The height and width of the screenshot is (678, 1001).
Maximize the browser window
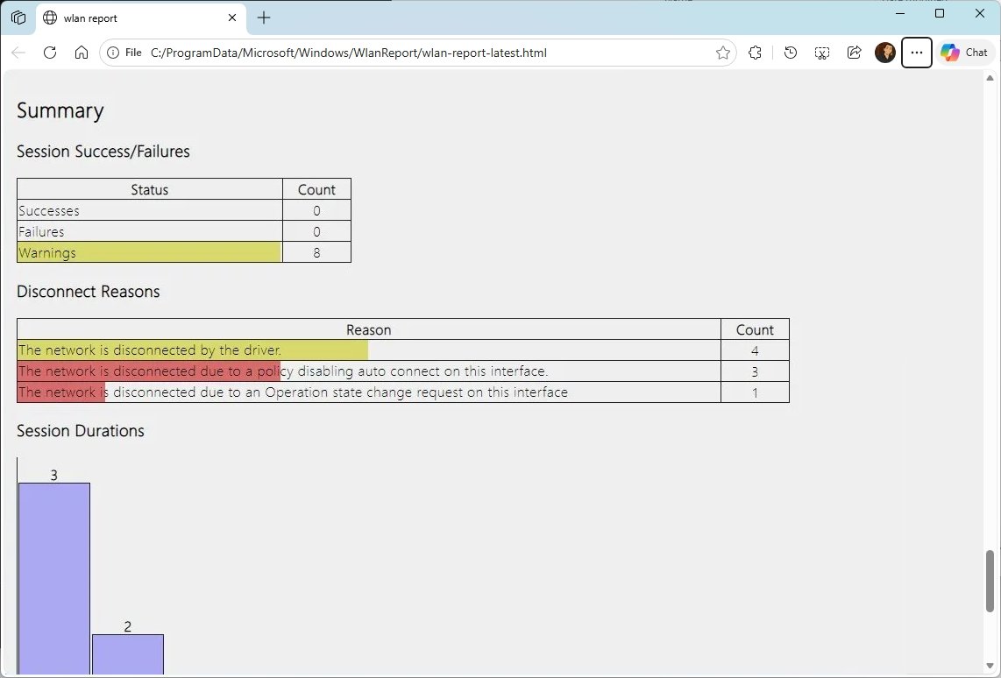pyautogui.click(x=940, y=13)
